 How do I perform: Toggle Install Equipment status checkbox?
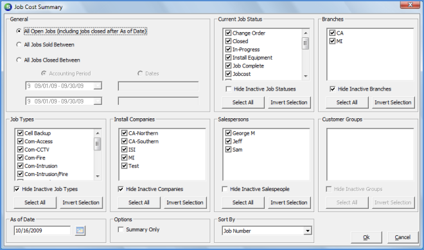[228, 58]
